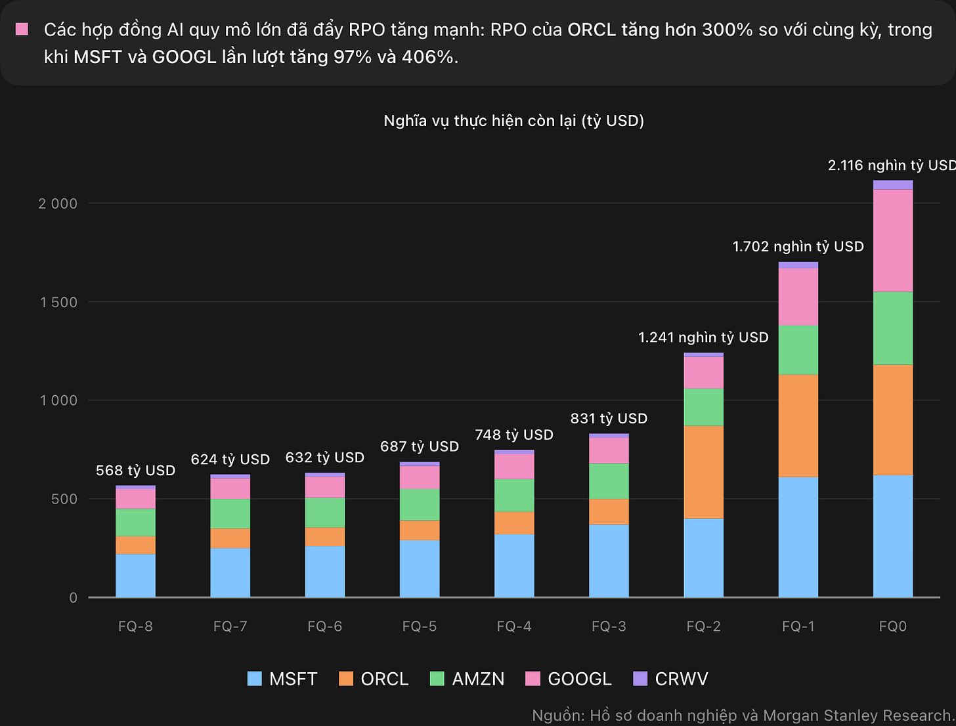Click the 1 000 y-axis tick label
Screen dimensions: 956x726
(x=59, y=400)
